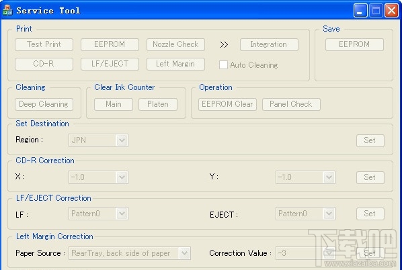Viewport: 402px width, 270px height.
Task: Close the Service Tool window
Action: [391, 11]
